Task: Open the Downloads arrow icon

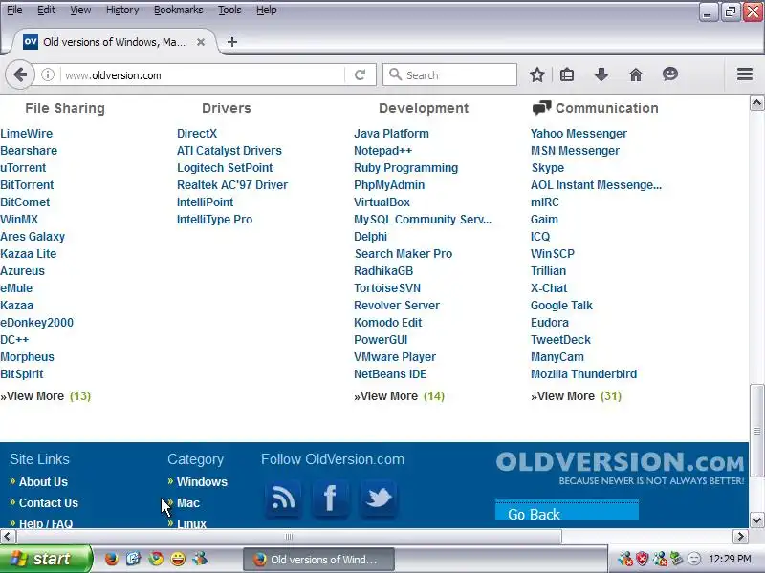Action: coord(601,75)
